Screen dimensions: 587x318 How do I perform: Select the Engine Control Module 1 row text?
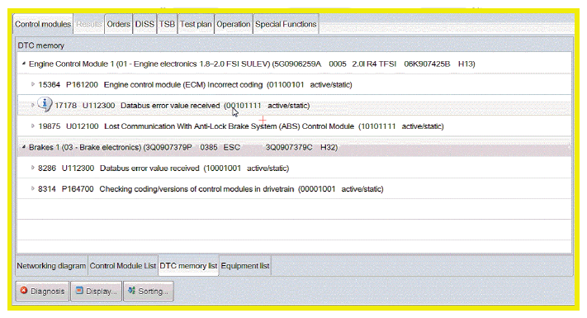(x=252, y=64)
